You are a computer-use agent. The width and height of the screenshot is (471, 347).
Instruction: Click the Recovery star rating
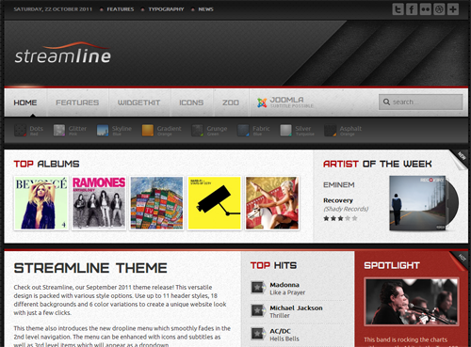(340, 218)
